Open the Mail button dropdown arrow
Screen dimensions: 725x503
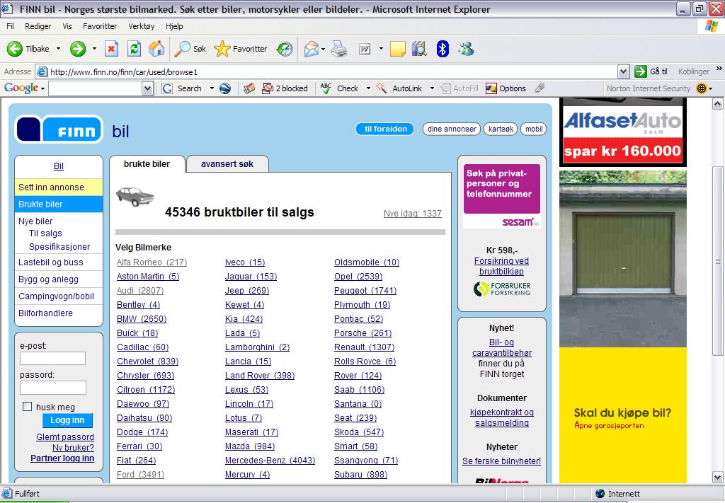pos(323,49)
